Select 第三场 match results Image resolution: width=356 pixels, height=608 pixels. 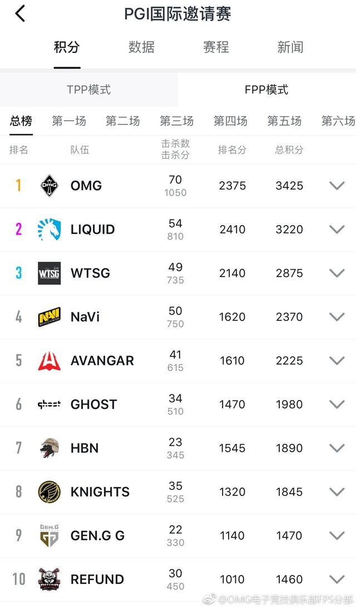(x=176, y=121)
